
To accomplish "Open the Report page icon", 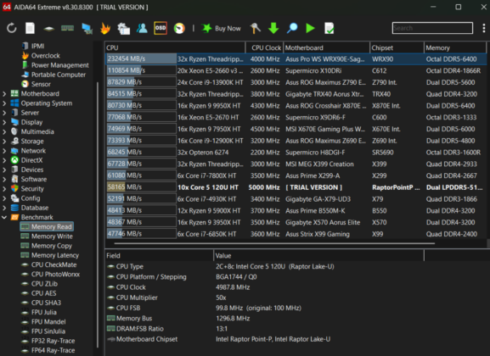I will click(30, 28).
